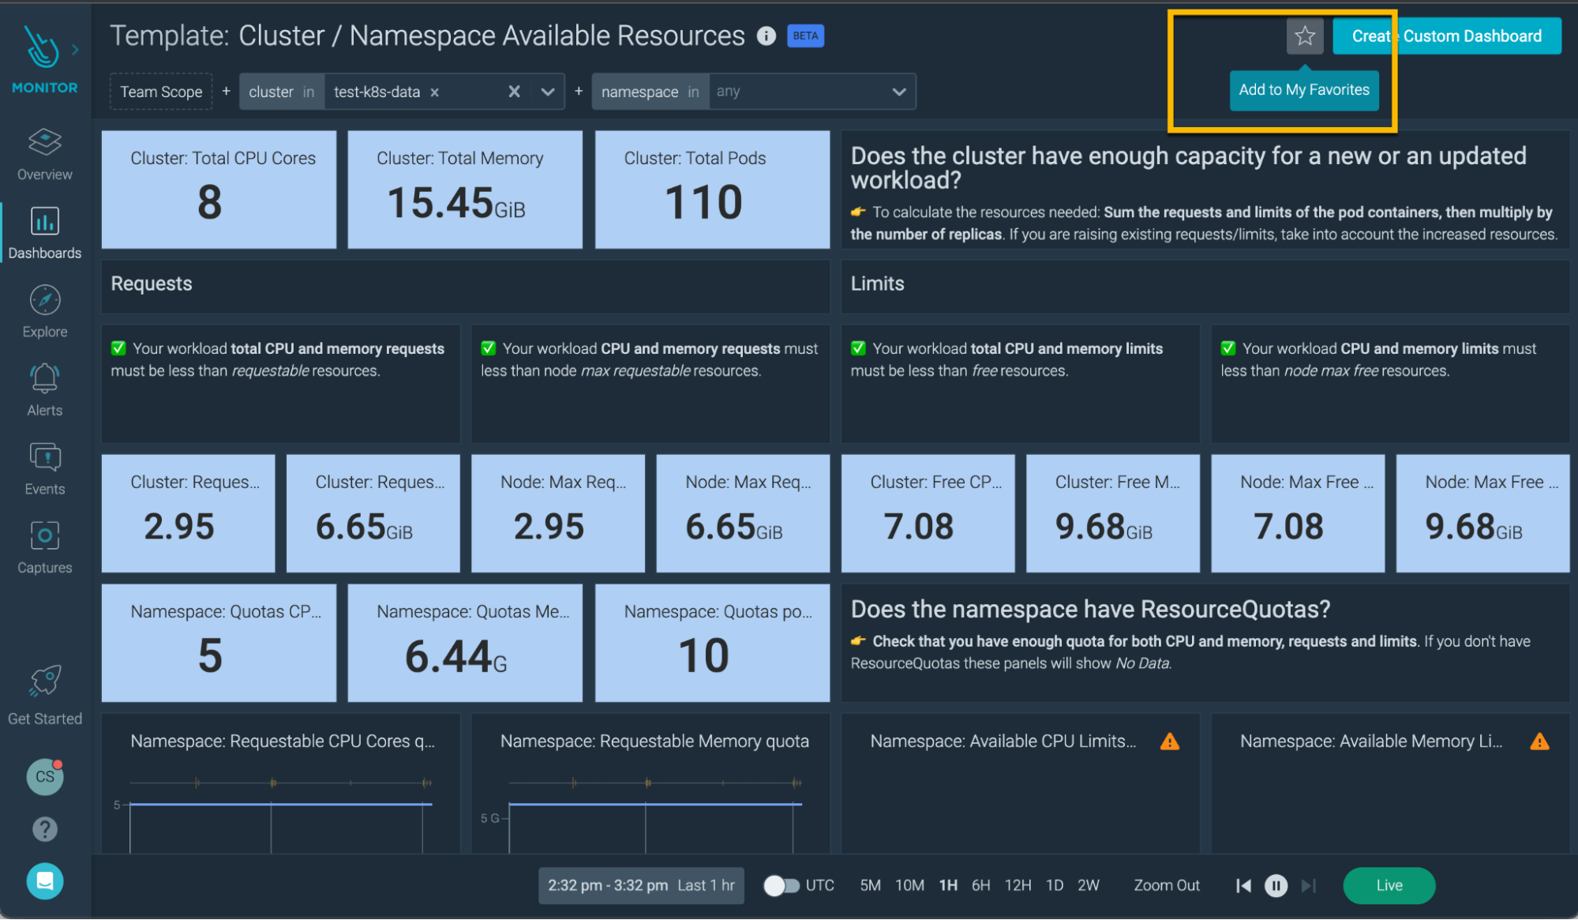Image resolution: width=1578 pixels, height=920 pixels.
Task: Switch the UTC time toggle
Action: click(x=782, y=885)
